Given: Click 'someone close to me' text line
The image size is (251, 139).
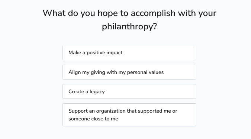Looking at the screenshot, I should tap(93, 119).
